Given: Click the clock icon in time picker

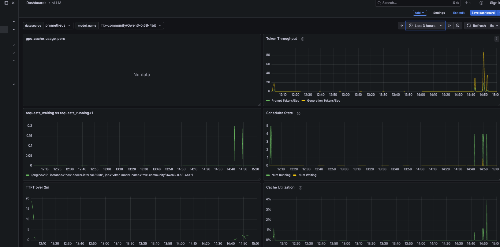Looking at the screenshot, I should [x=411, y=26].
